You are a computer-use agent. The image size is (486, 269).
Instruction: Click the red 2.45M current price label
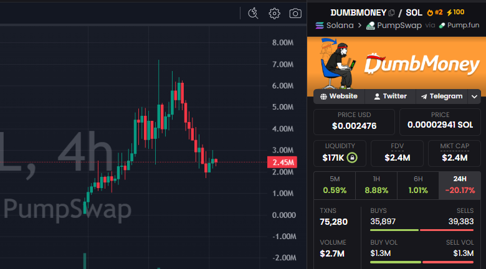click(x=282, y=163)
